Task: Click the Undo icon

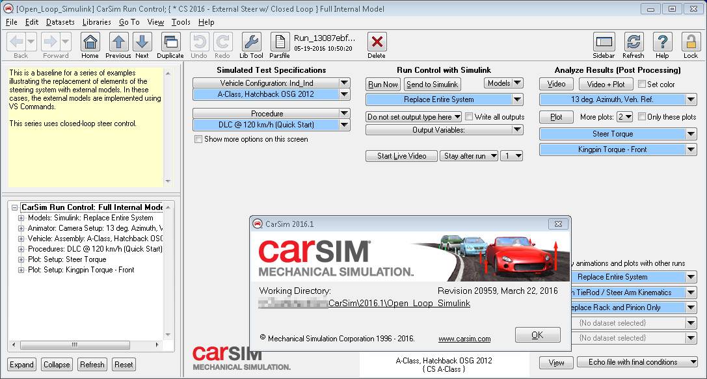Action: point(199,42)
